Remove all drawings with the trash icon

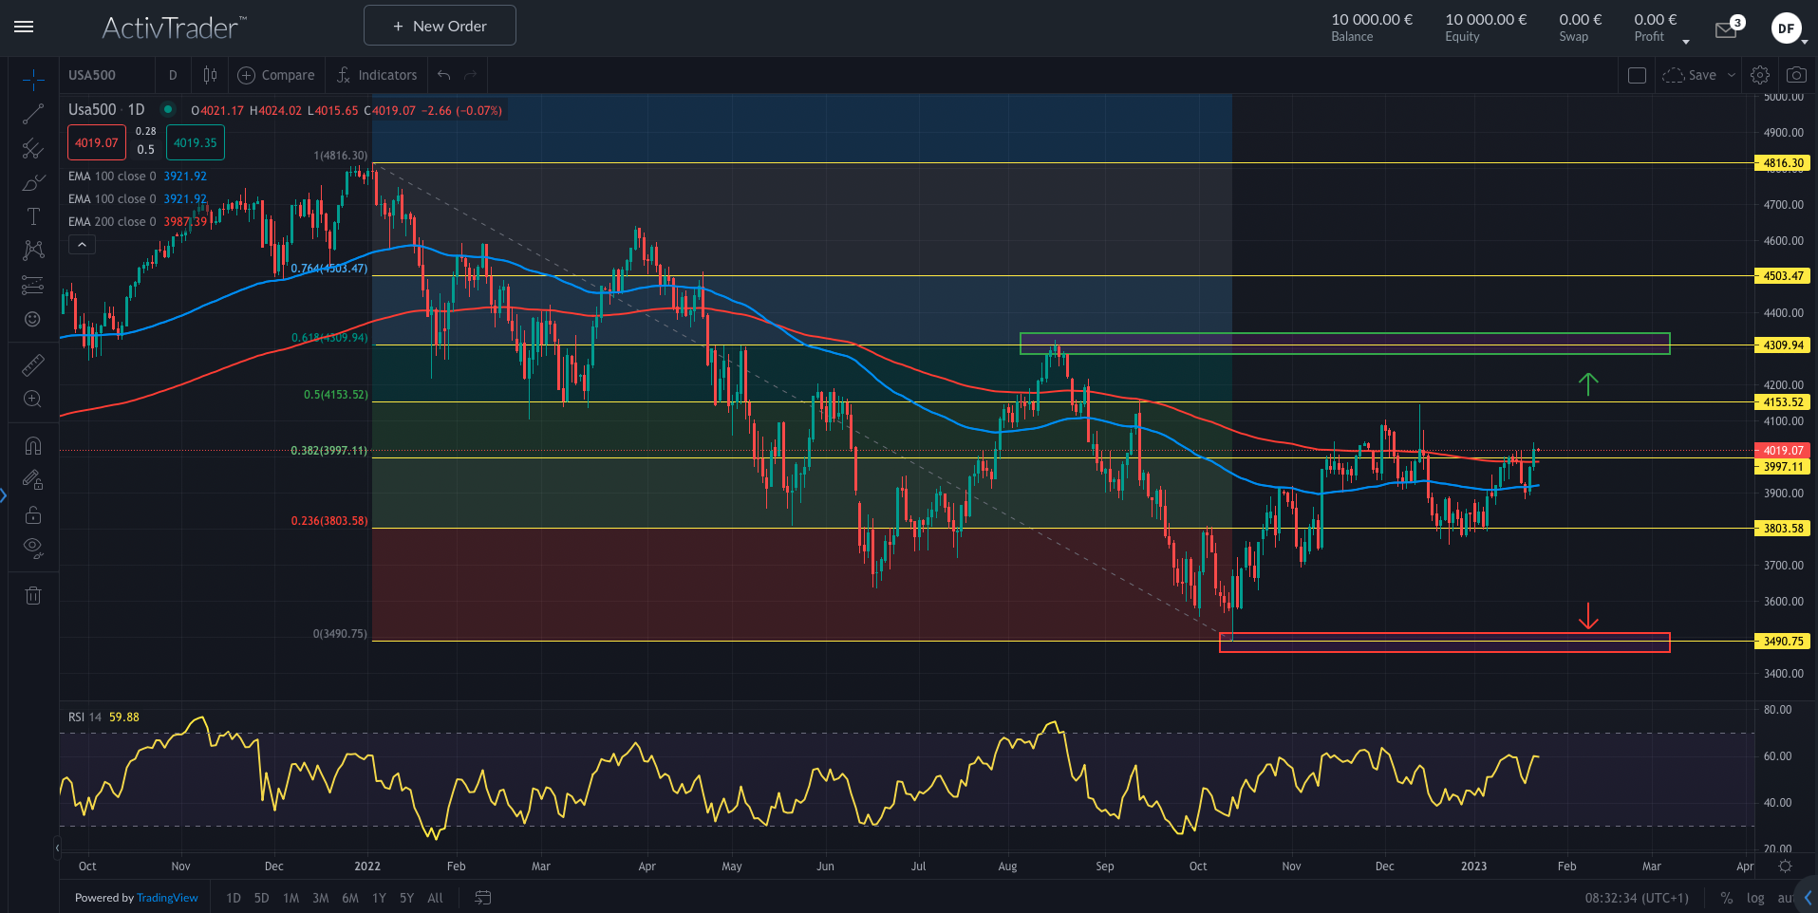pyautogui.click(x=33, y=595)
